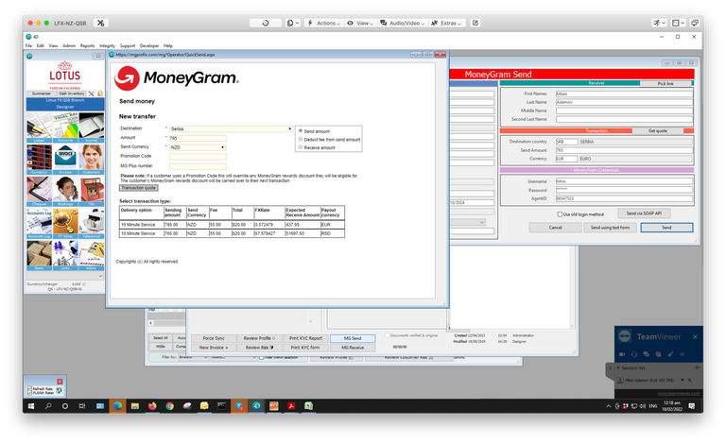
Task: Open Adobe Acrobat from the taskbar
Action: pyautogui.click(x=291, y=406)
